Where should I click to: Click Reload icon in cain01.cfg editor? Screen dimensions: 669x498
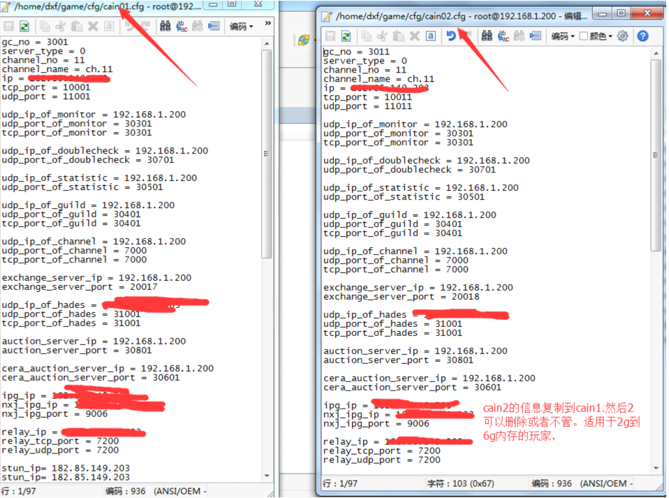[24, 26]
